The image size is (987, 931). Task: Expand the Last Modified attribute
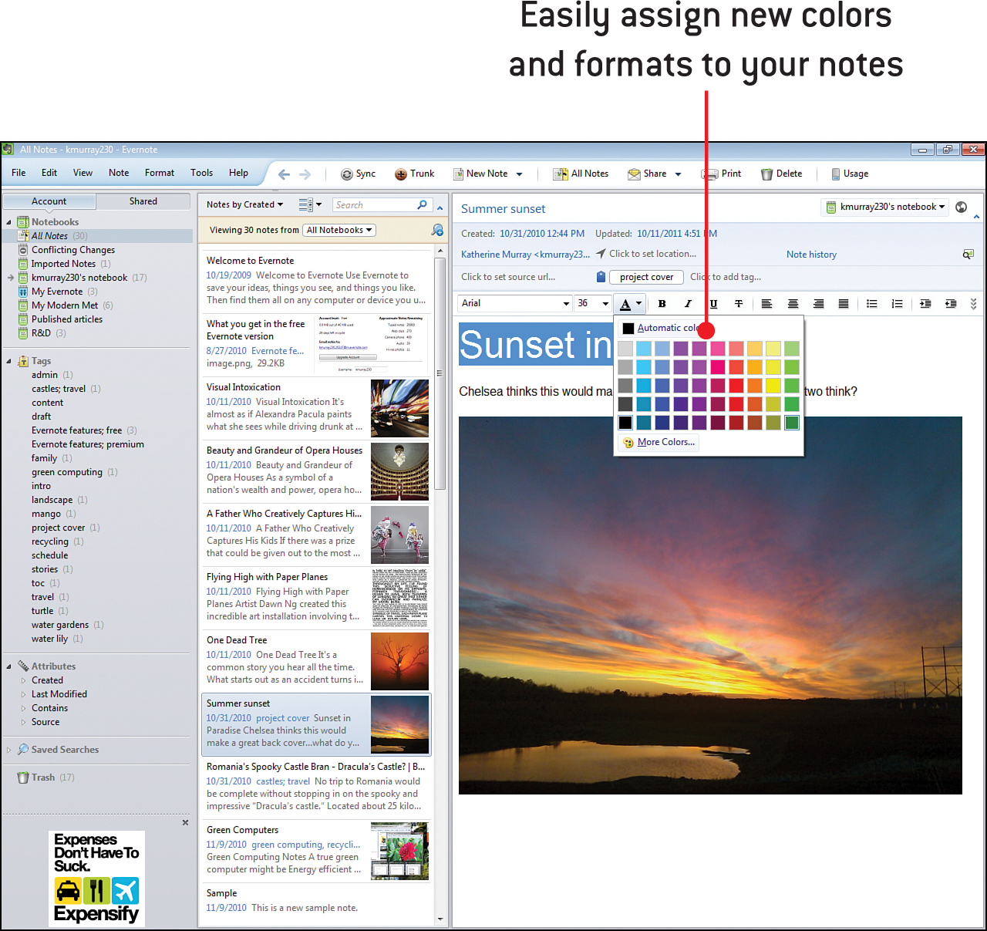23,694
